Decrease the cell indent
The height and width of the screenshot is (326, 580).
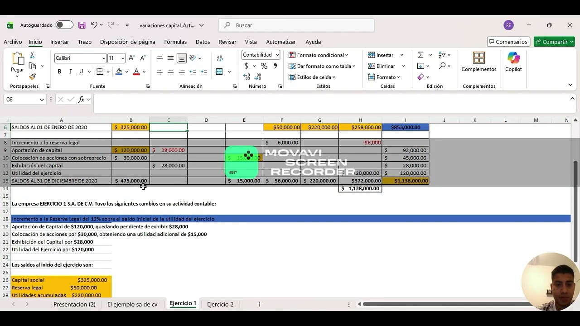click(193, 72)
